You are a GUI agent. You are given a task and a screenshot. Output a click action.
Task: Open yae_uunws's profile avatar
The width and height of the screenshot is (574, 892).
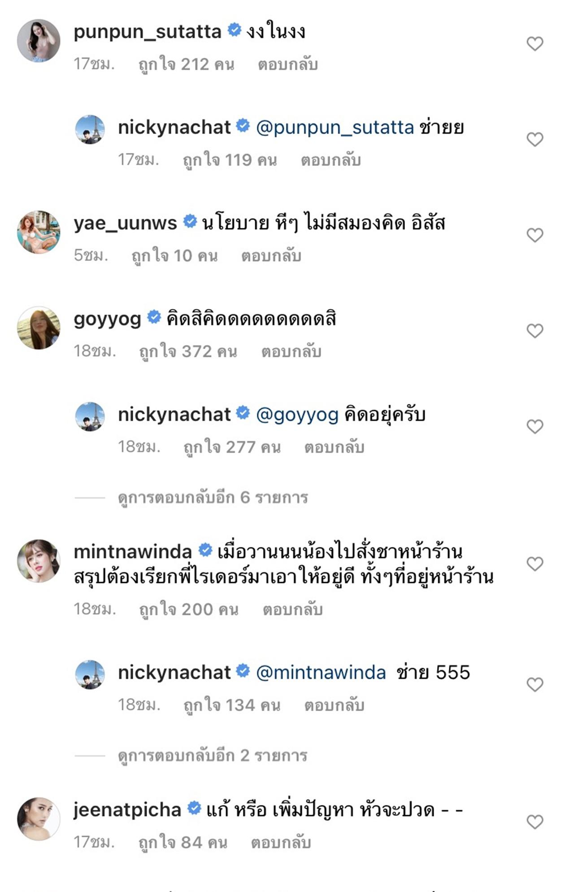pos(39,232)
